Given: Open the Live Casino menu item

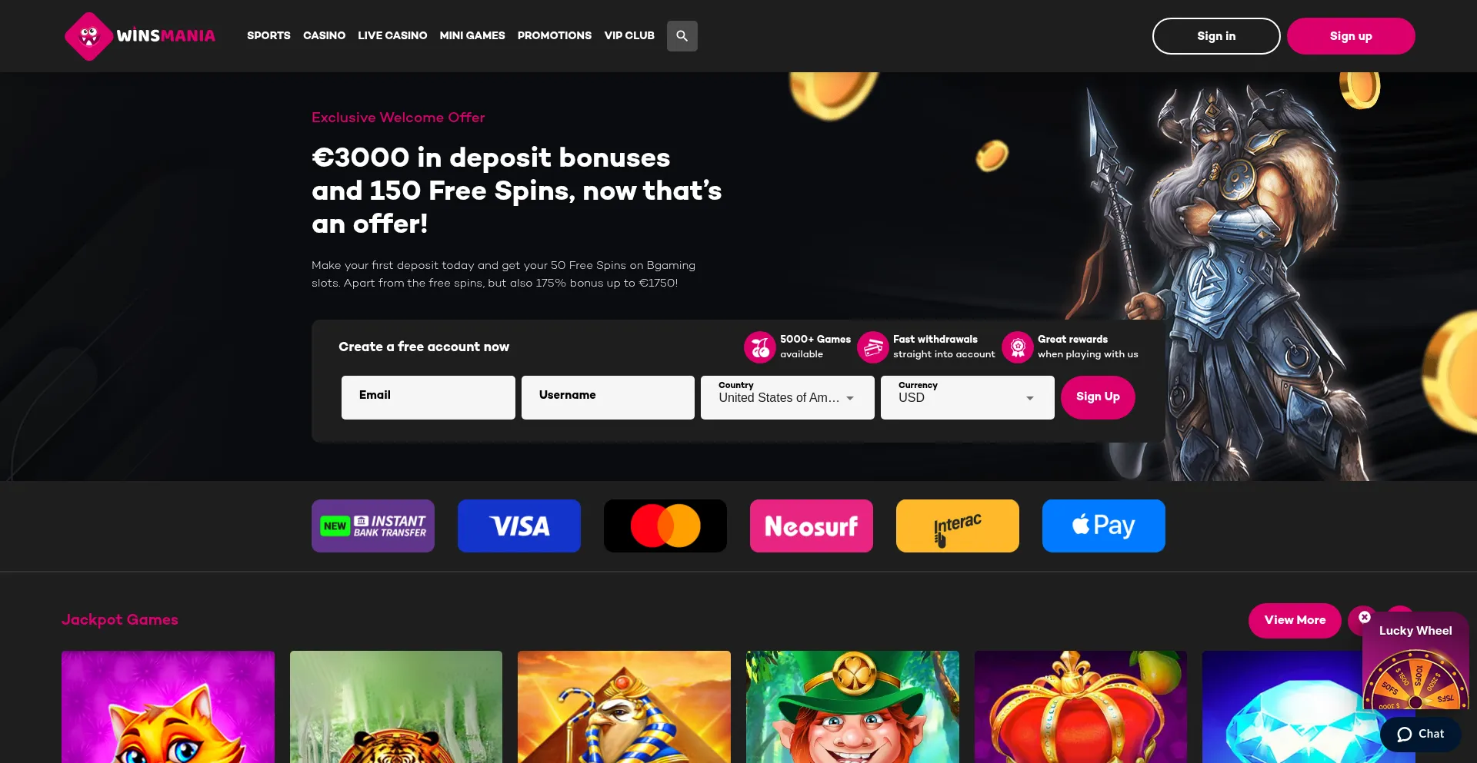Looking at the screenshot, I should pos(392,35).
